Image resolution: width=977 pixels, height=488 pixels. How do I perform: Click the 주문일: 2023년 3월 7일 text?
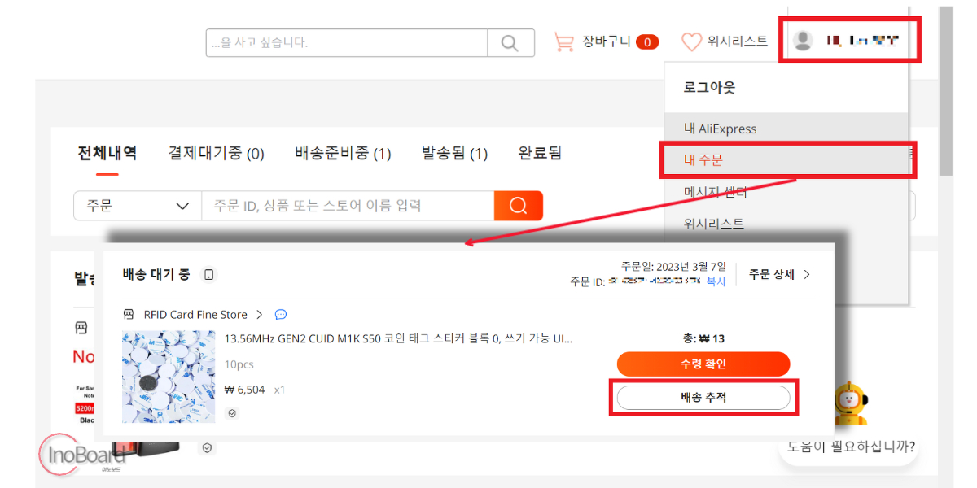[x=672, y=266]
